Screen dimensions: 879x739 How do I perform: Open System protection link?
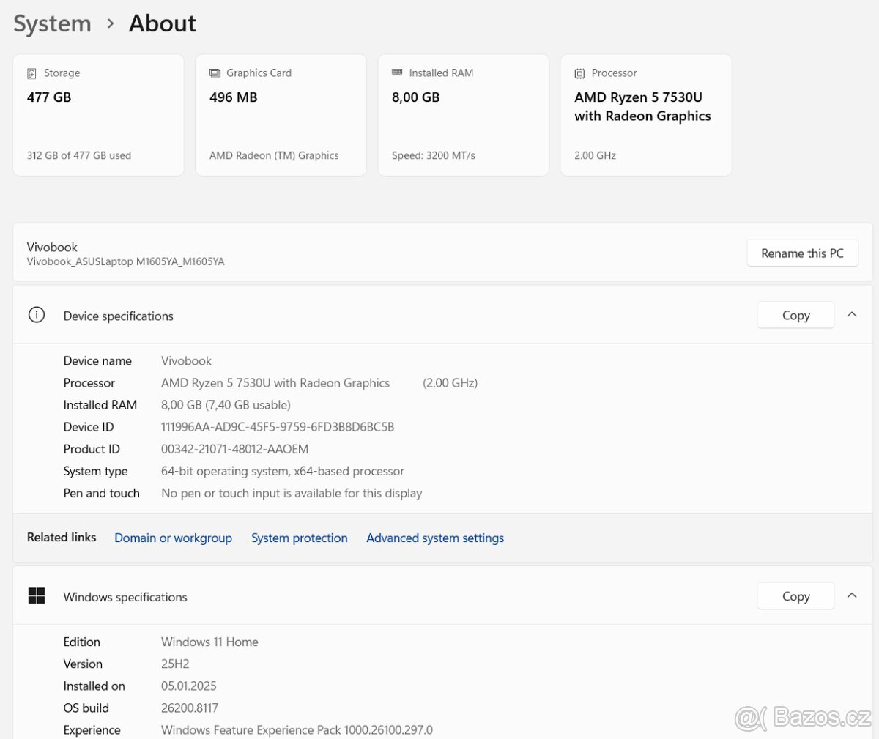tap(300, 538)
